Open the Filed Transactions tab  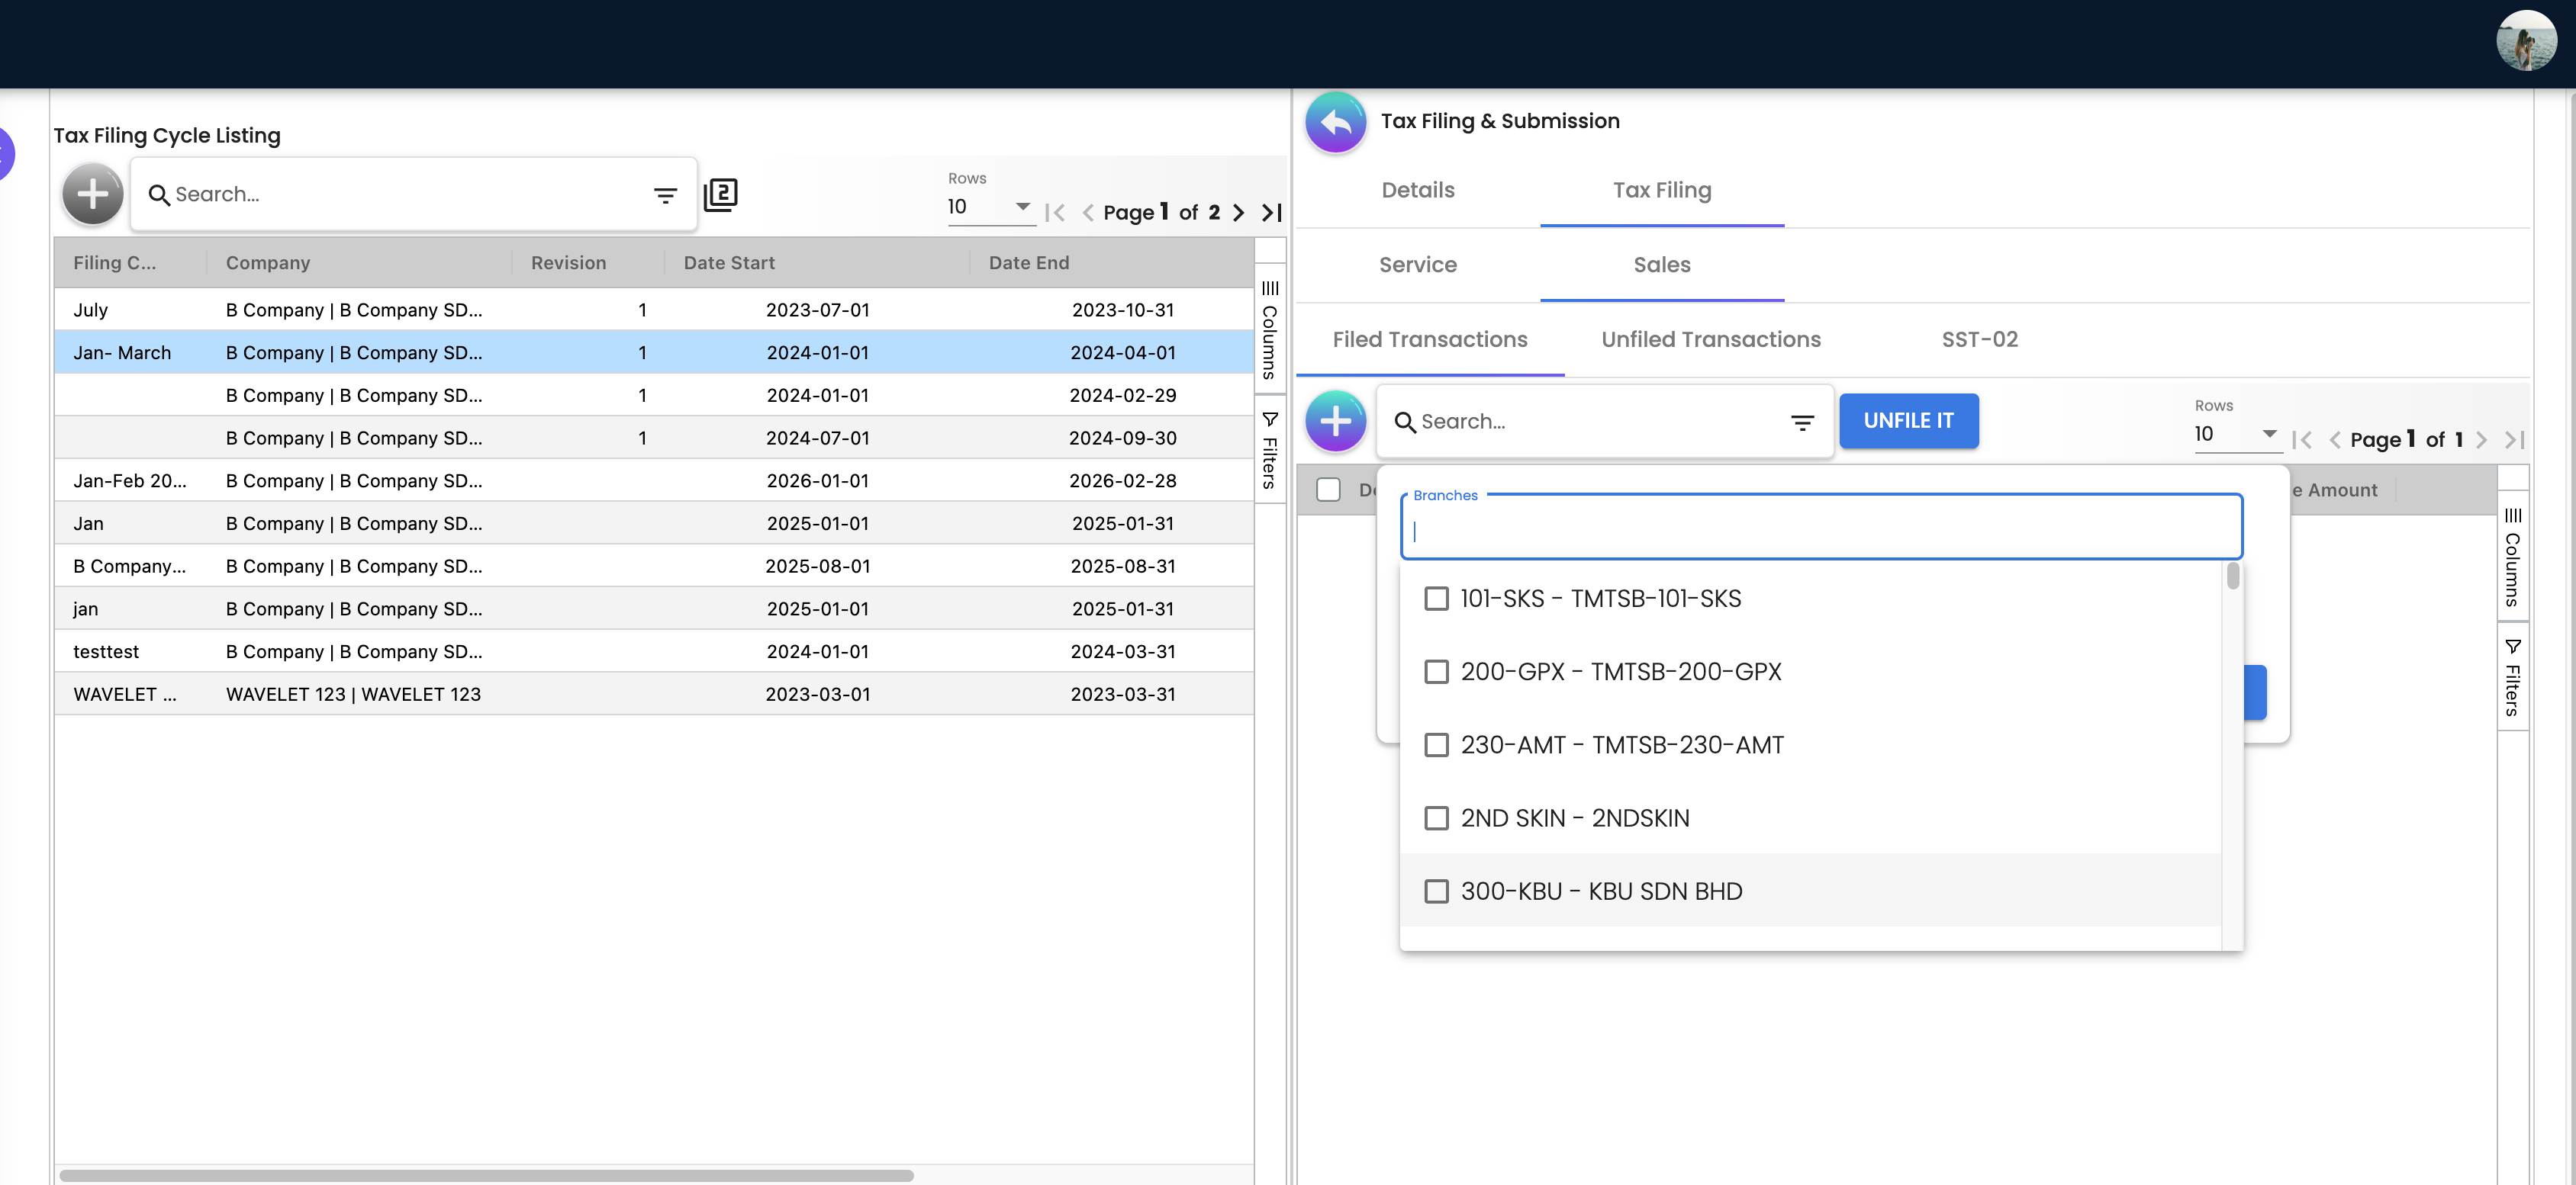(1429, 339)
